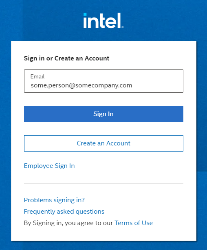This screenshot has height=250, width=207.
Task: Click the Sign in or Create an Account heading
Action: coord(66,58)
